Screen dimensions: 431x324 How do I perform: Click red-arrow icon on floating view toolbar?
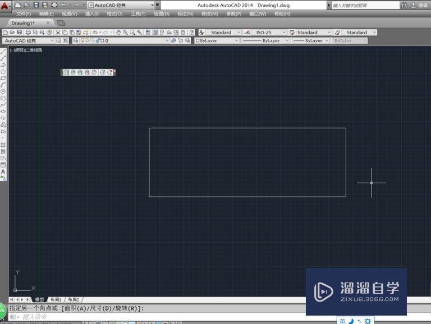point(109,72)
